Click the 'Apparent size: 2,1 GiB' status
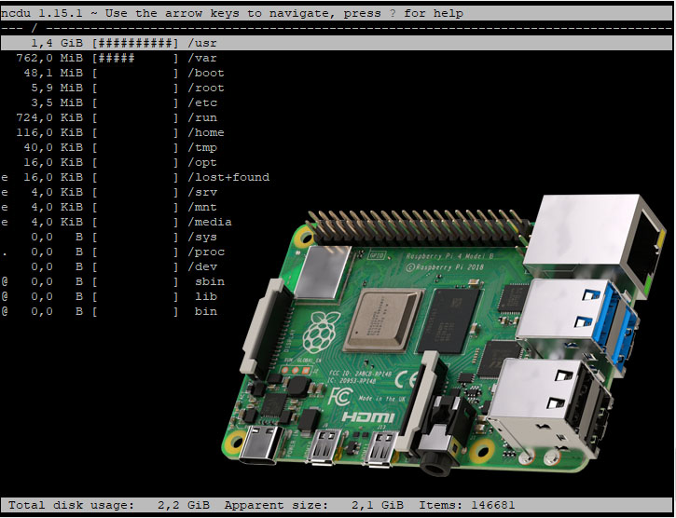 314,505
